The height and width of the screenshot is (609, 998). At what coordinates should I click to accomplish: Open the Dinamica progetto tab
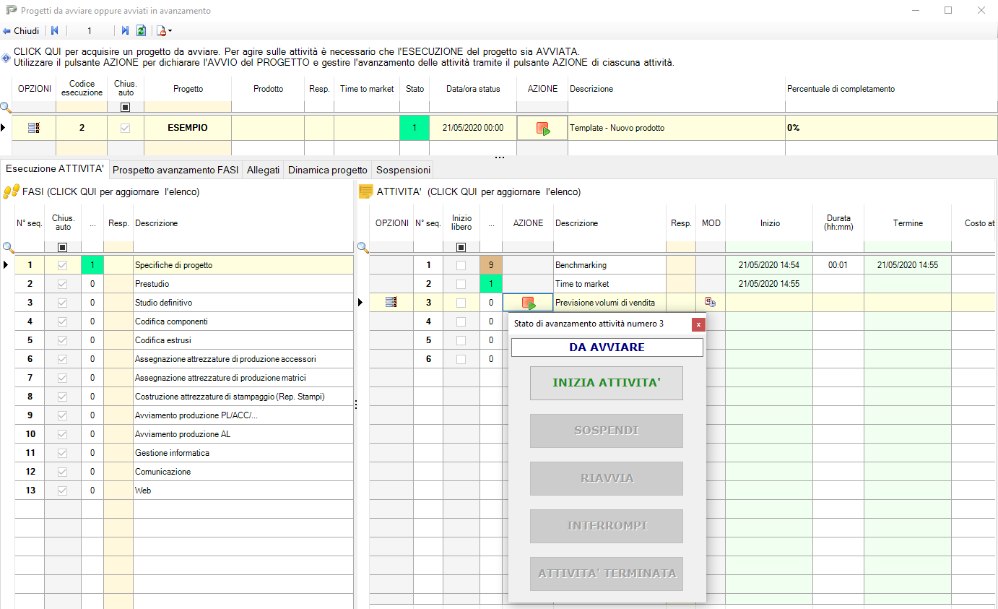328,170
